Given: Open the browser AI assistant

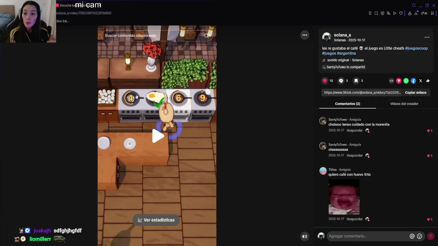Looking at the screenshot, I should [424, 13].
